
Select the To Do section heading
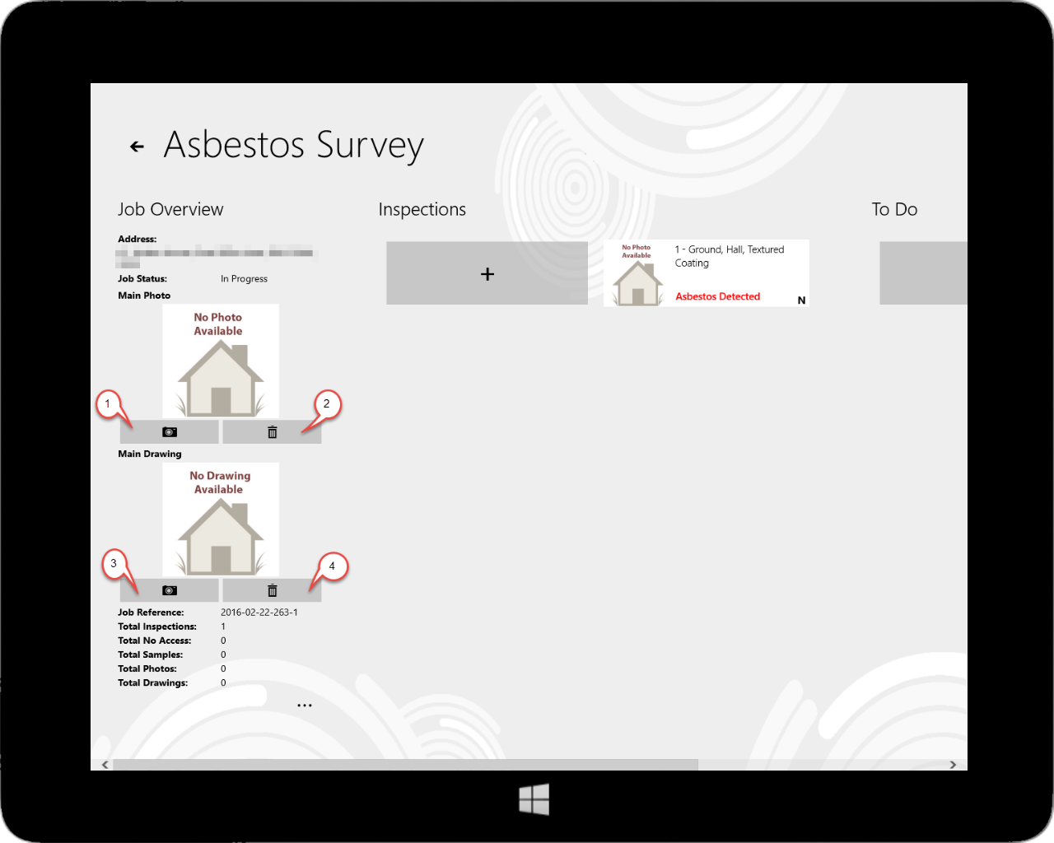click(x=894, y=209)
